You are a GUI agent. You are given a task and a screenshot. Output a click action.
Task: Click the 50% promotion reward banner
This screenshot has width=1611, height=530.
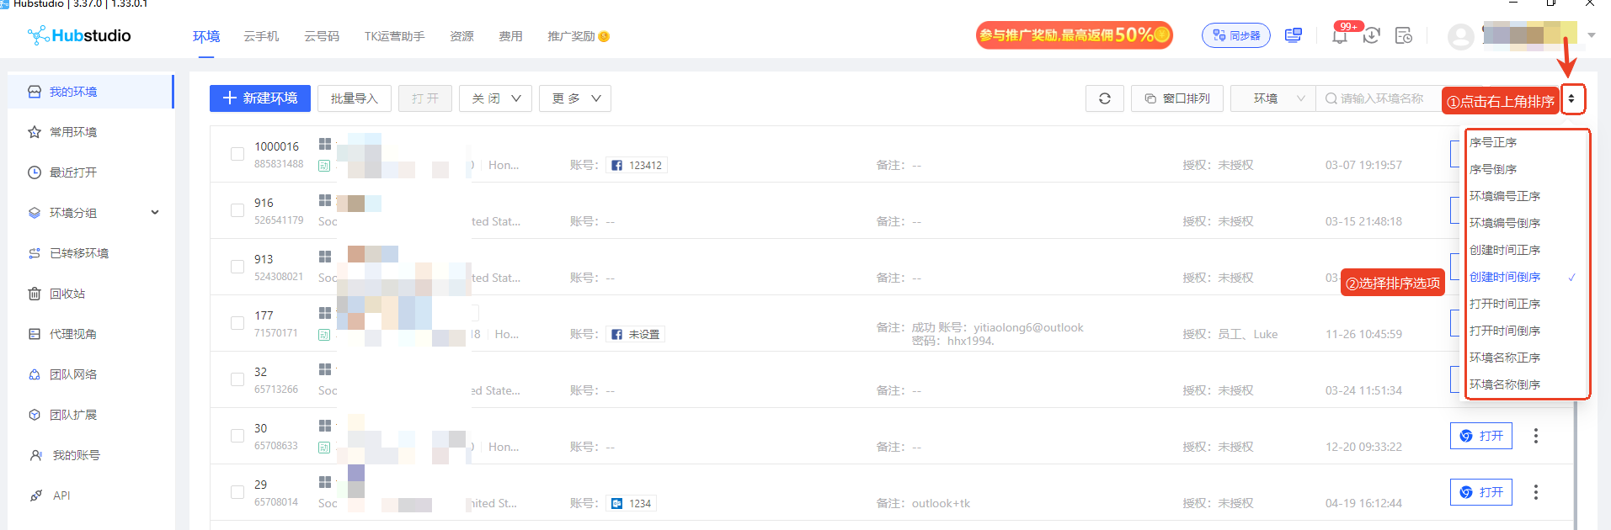point(1074,35)
